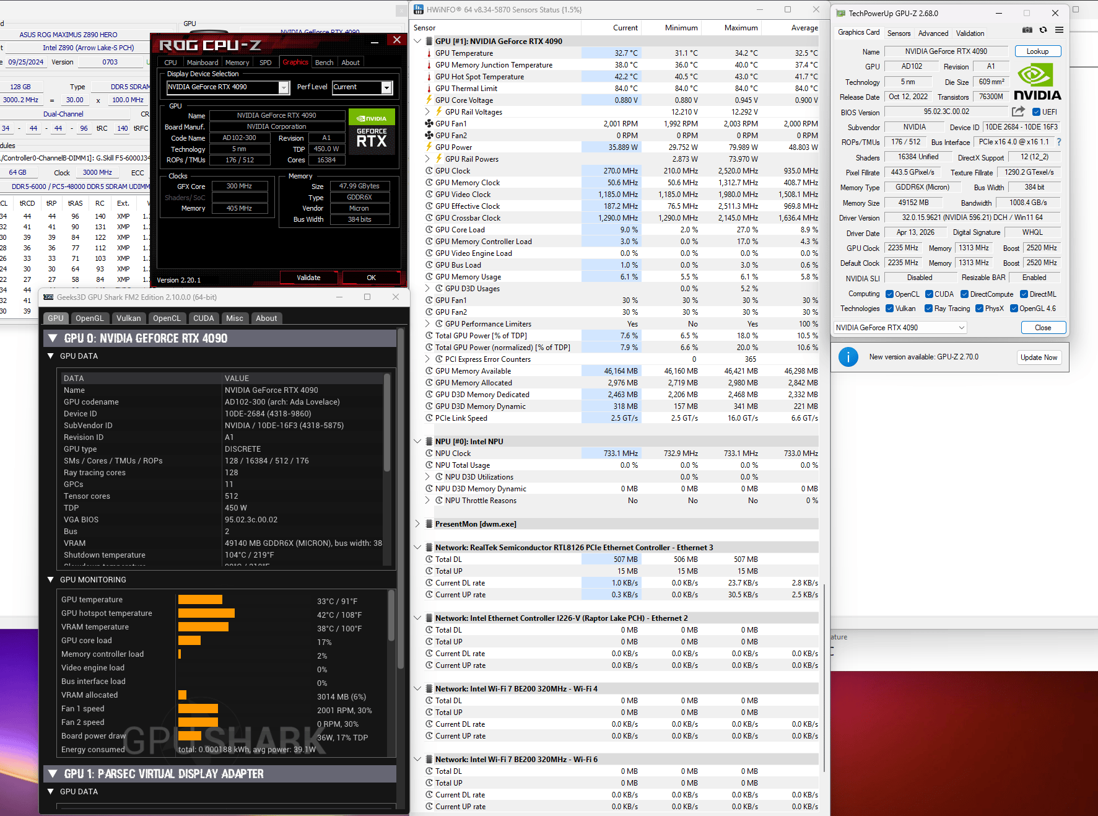1098x816 pixels.
Task: Click the GPU Temperature thermometer icon in HWiNFO
Action: (x=429, y=53)
